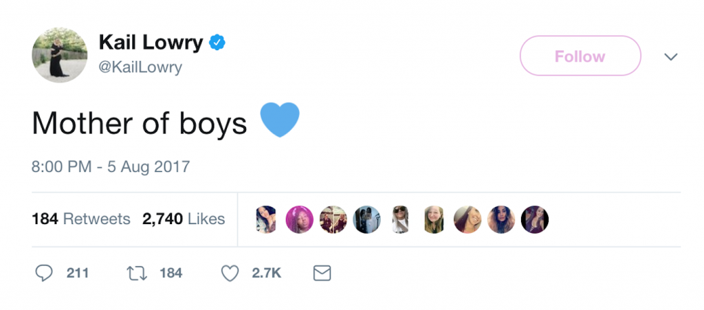Send tweet via the envelope message icon

tap(322, 274)
